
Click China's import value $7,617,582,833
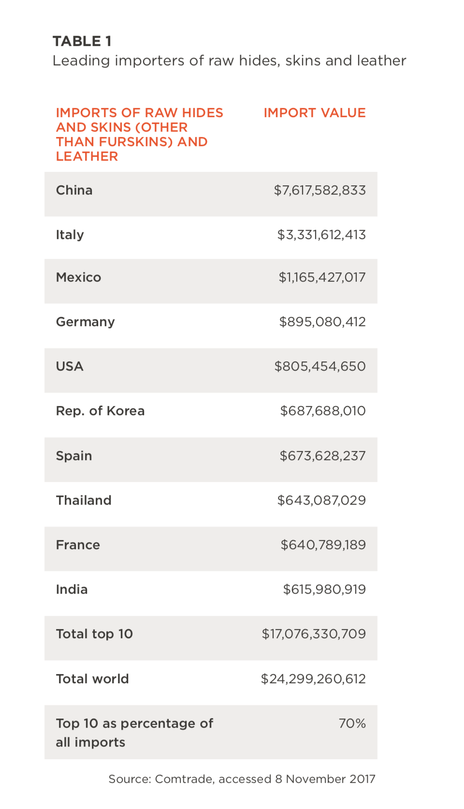(x=319, y=190)
